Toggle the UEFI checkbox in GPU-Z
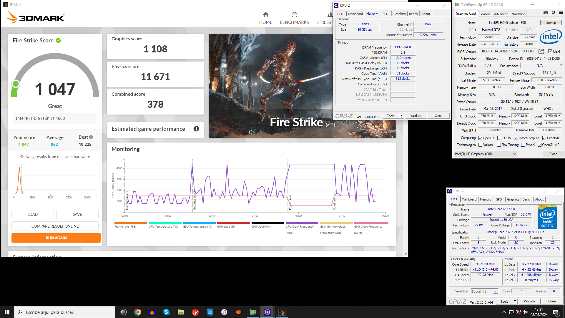The width and height of the screenshot is (565, 318). [x=550, y=52]
